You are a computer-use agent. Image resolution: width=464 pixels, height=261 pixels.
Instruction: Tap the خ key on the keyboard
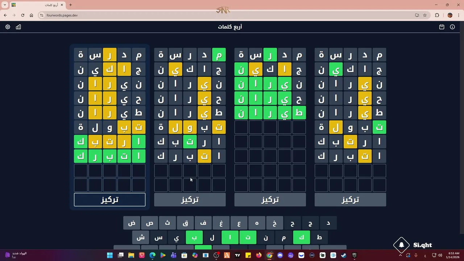[x=275, y=223]
